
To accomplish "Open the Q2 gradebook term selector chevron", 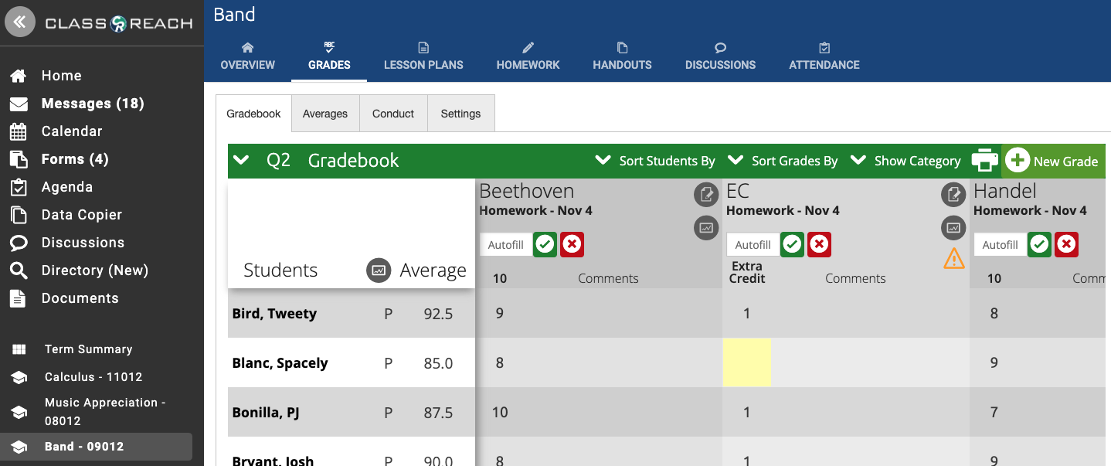I will coord(242,161).
